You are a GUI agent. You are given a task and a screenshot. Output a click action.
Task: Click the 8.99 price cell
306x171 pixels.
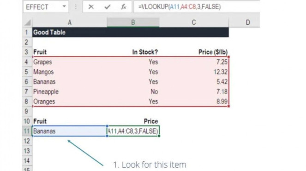pyautogui.click(x=194, y=102)
